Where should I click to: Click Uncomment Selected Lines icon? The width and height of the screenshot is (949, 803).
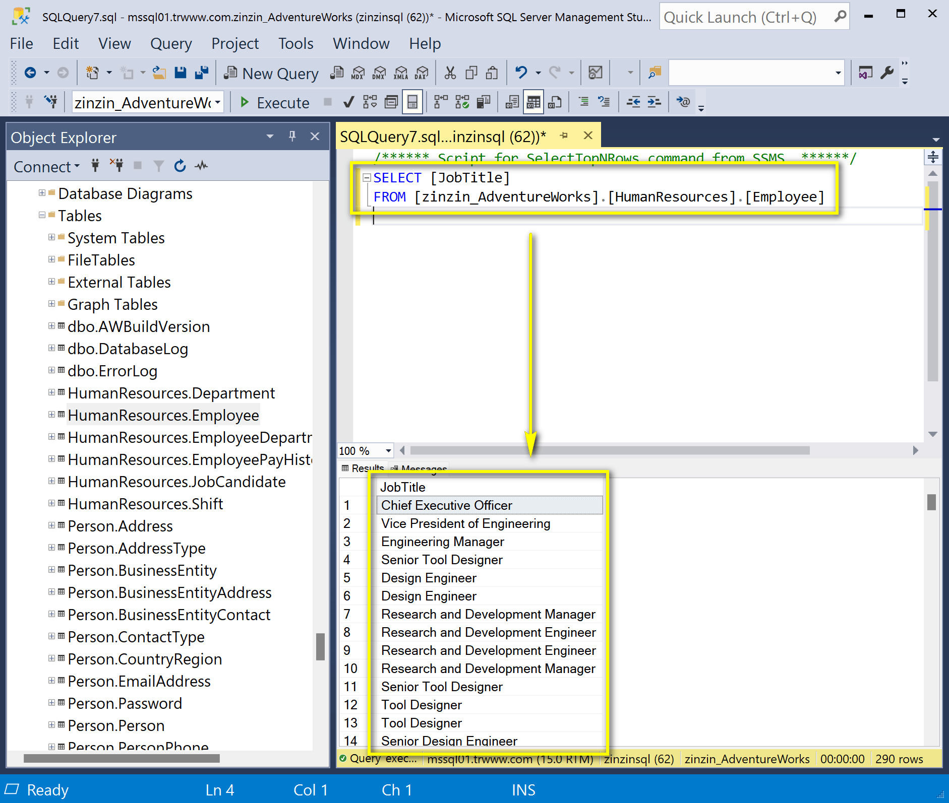[x=604, y=102]
